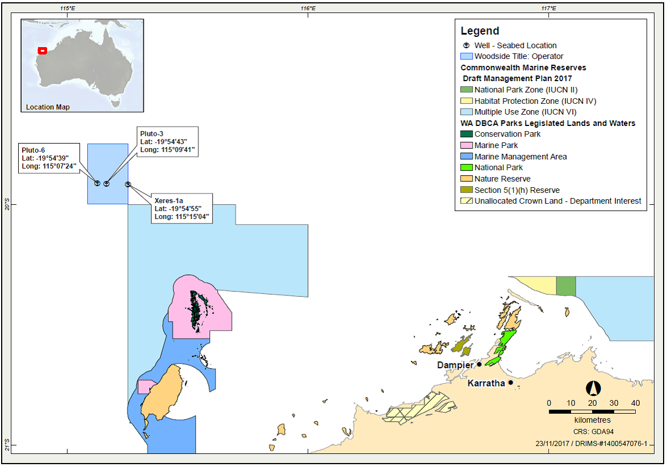This screenshot has height=467, width=667.
Task: Select the Marine Park pink legend swatch
Action: [x=466, y=145]
